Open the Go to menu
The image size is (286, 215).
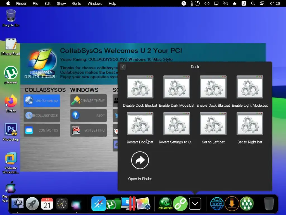pyautogui.click(x=77, y=3)
